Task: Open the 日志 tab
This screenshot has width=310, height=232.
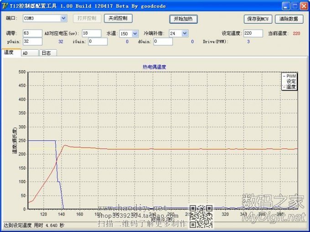Action: click(46, 53)
